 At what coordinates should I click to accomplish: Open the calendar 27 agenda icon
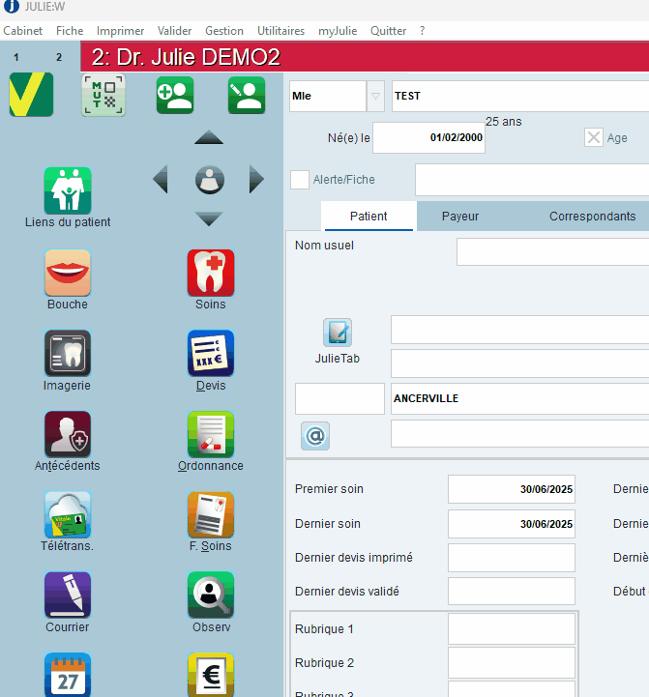(x=68, y=675)
